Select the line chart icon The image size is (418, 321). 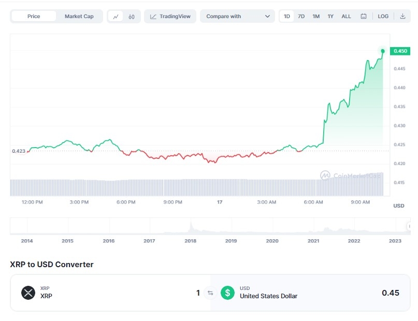coord(116,17)
